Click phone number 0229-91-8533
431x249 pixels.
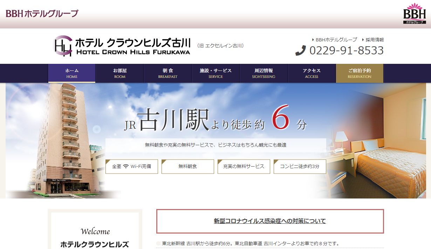tap(347, 51)
